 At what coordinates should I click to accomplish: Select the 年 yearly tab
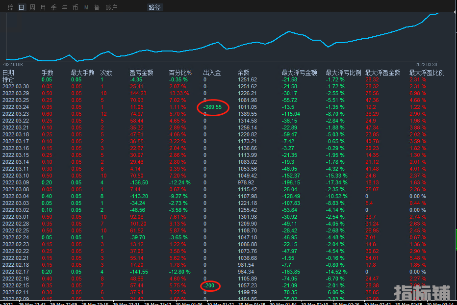65,7
